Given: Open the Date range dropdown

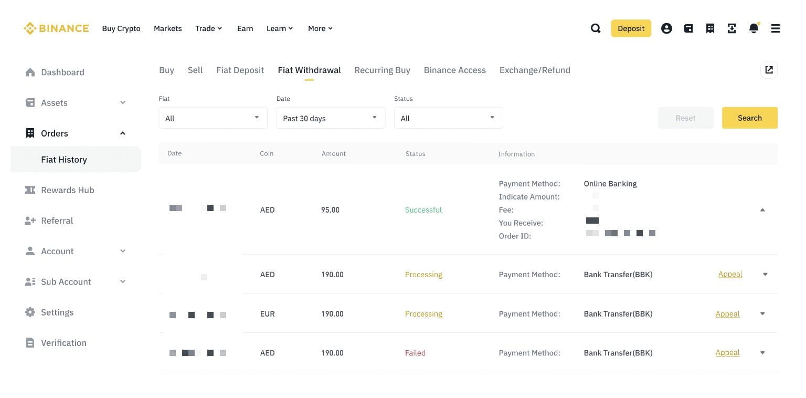Looking at the screenshot, I should click(x=331, y=118).
